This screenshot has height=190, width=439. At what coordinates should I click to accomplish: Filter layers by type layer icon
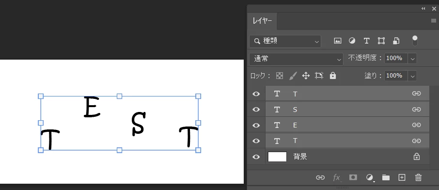(x=366, y=41)
